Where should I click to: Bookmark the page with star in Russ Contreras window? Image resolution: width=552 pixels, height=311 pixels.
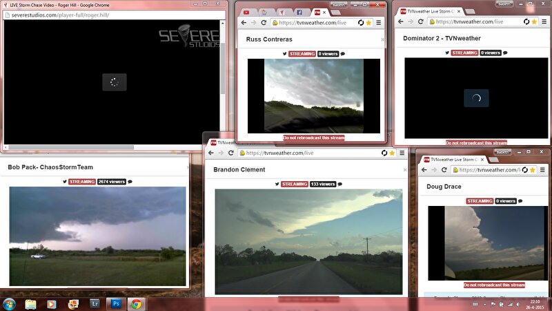(x=368, y=23)
